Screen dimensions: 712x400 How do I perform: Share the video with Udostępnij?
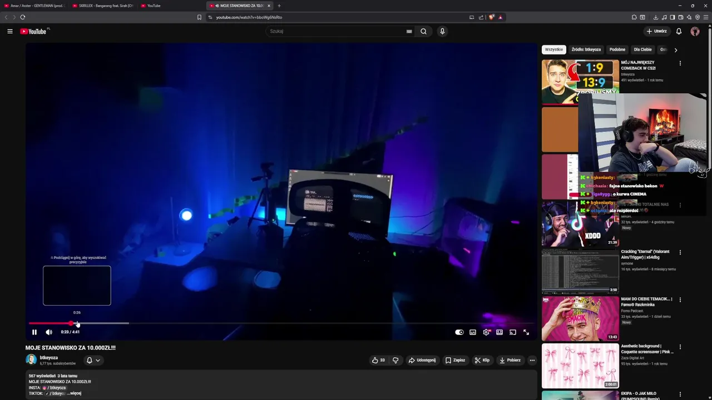tap(422, 360)
